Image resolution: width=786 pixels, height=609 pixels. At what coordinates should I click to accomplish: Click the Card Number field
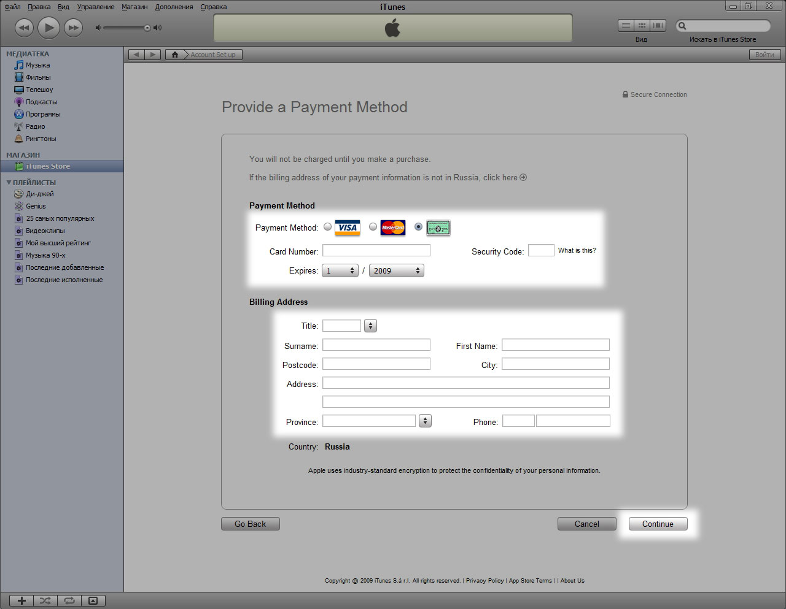(x=376, y=250)
